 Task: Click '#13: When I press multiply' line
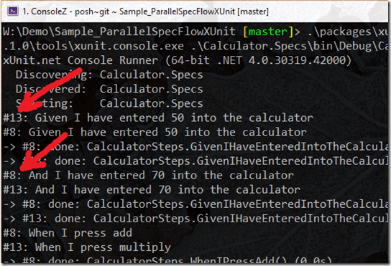pos(87,247)
